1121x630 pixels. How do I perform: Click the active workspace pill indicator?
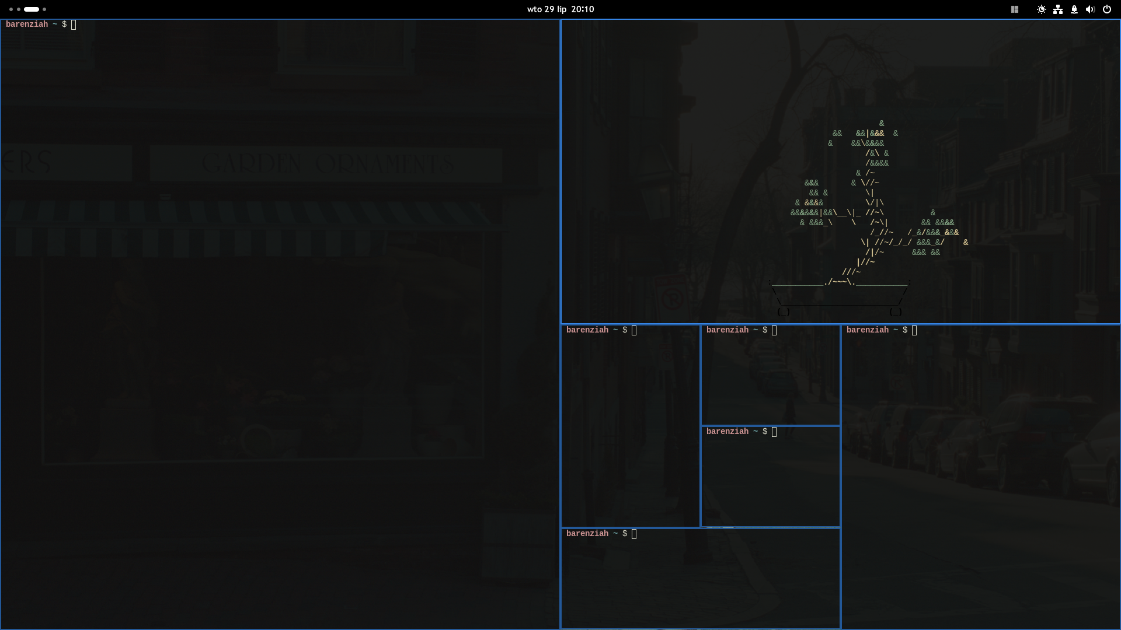click(32, 9)
